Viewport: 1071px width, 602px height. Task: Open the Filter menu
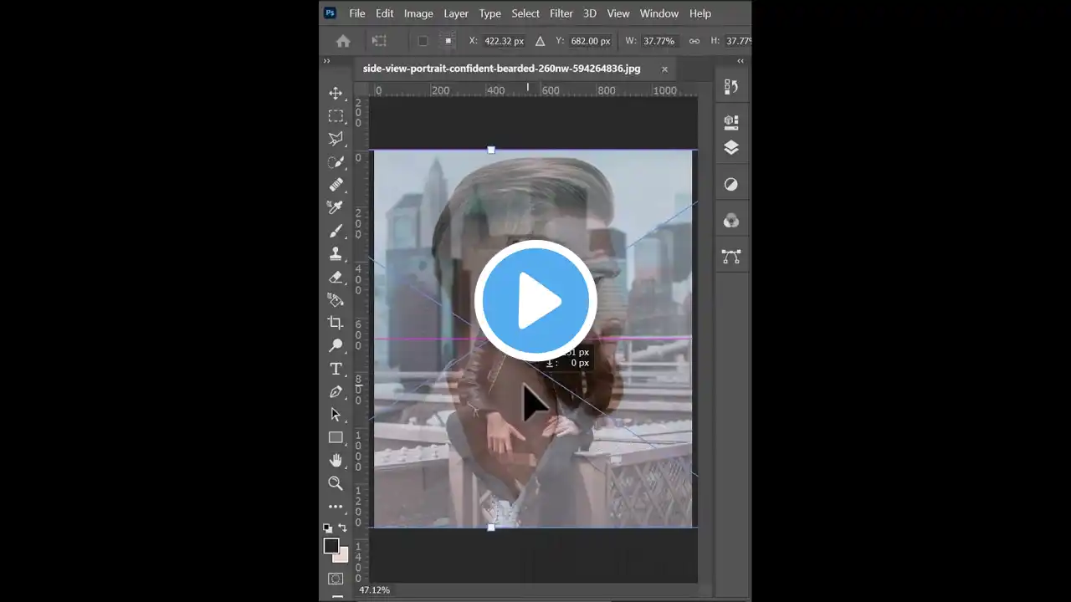(561, 13)
